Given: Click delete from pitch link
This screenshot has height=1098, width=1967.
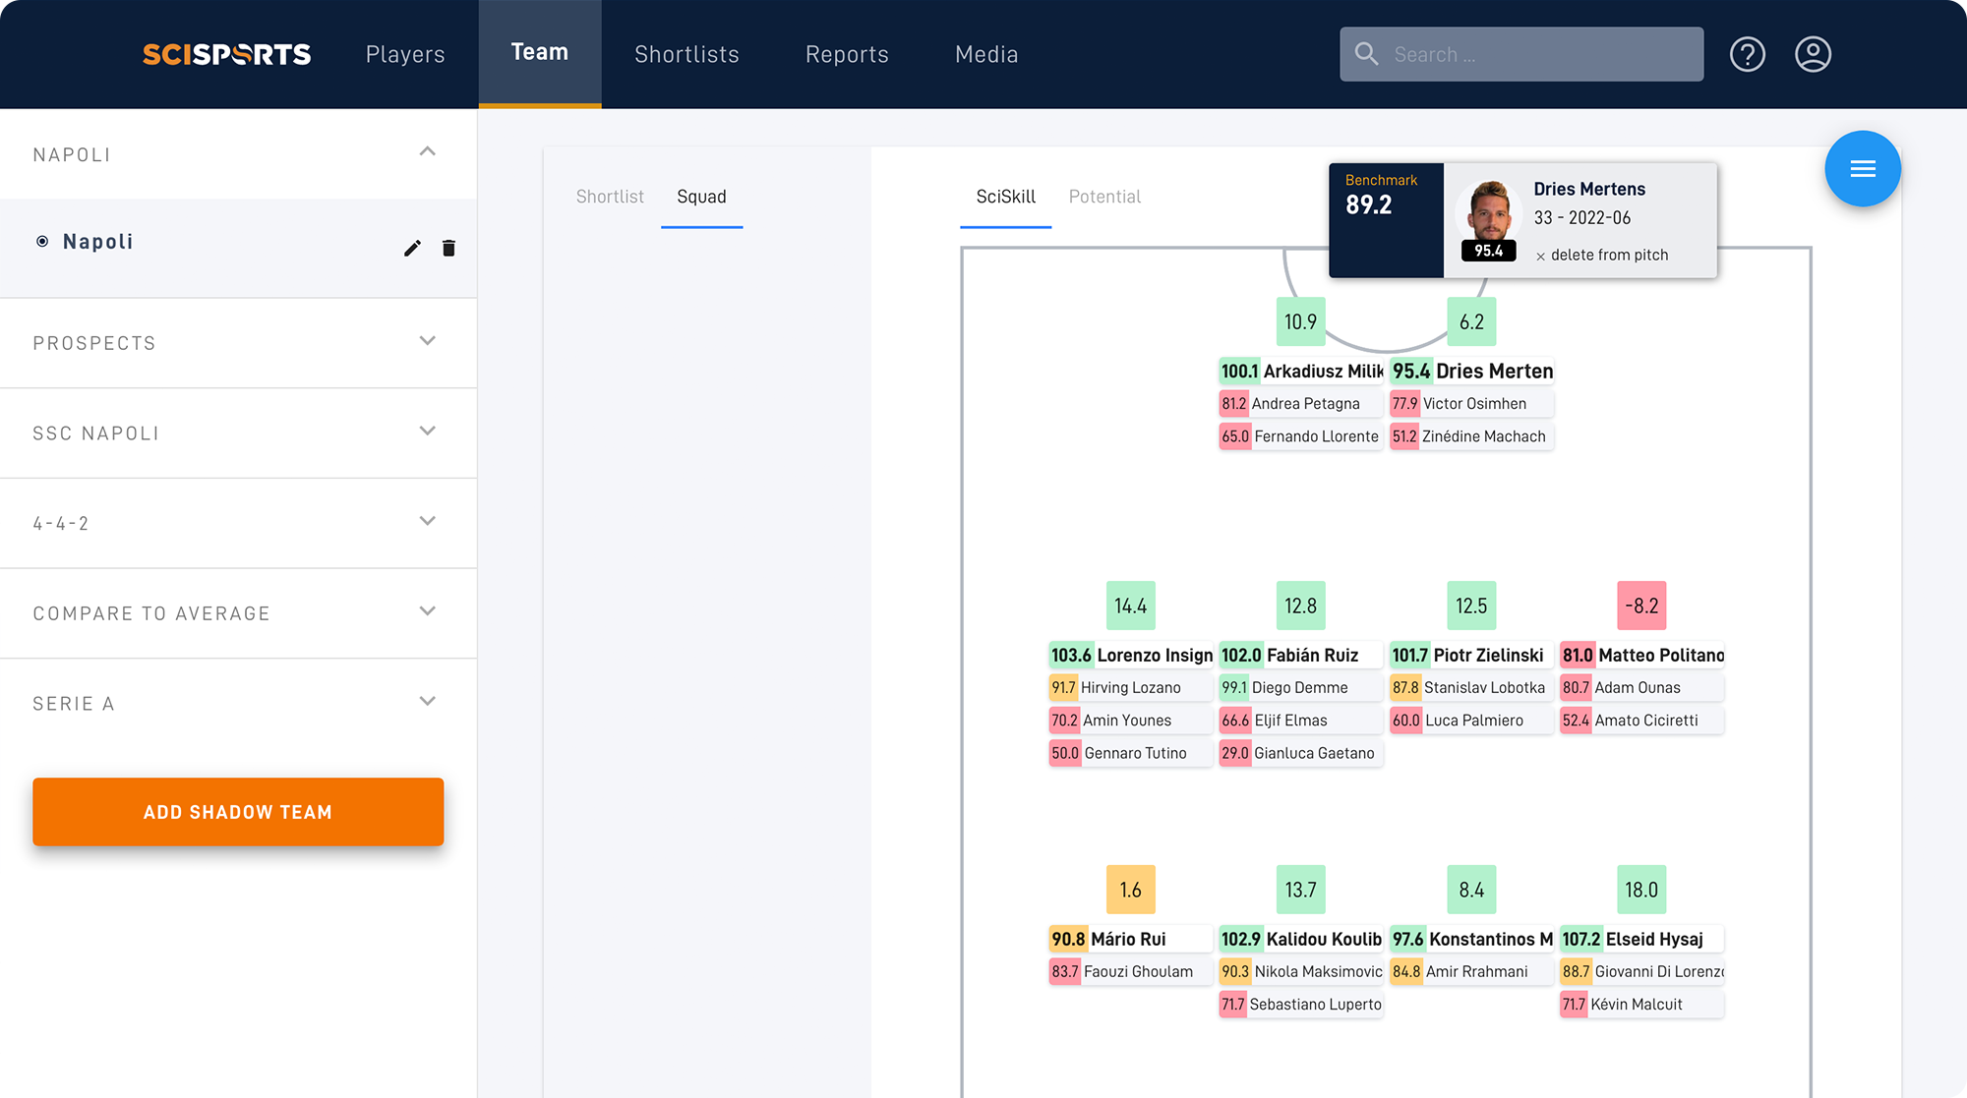Looking at the screenshot, I should coord(1609,256).
